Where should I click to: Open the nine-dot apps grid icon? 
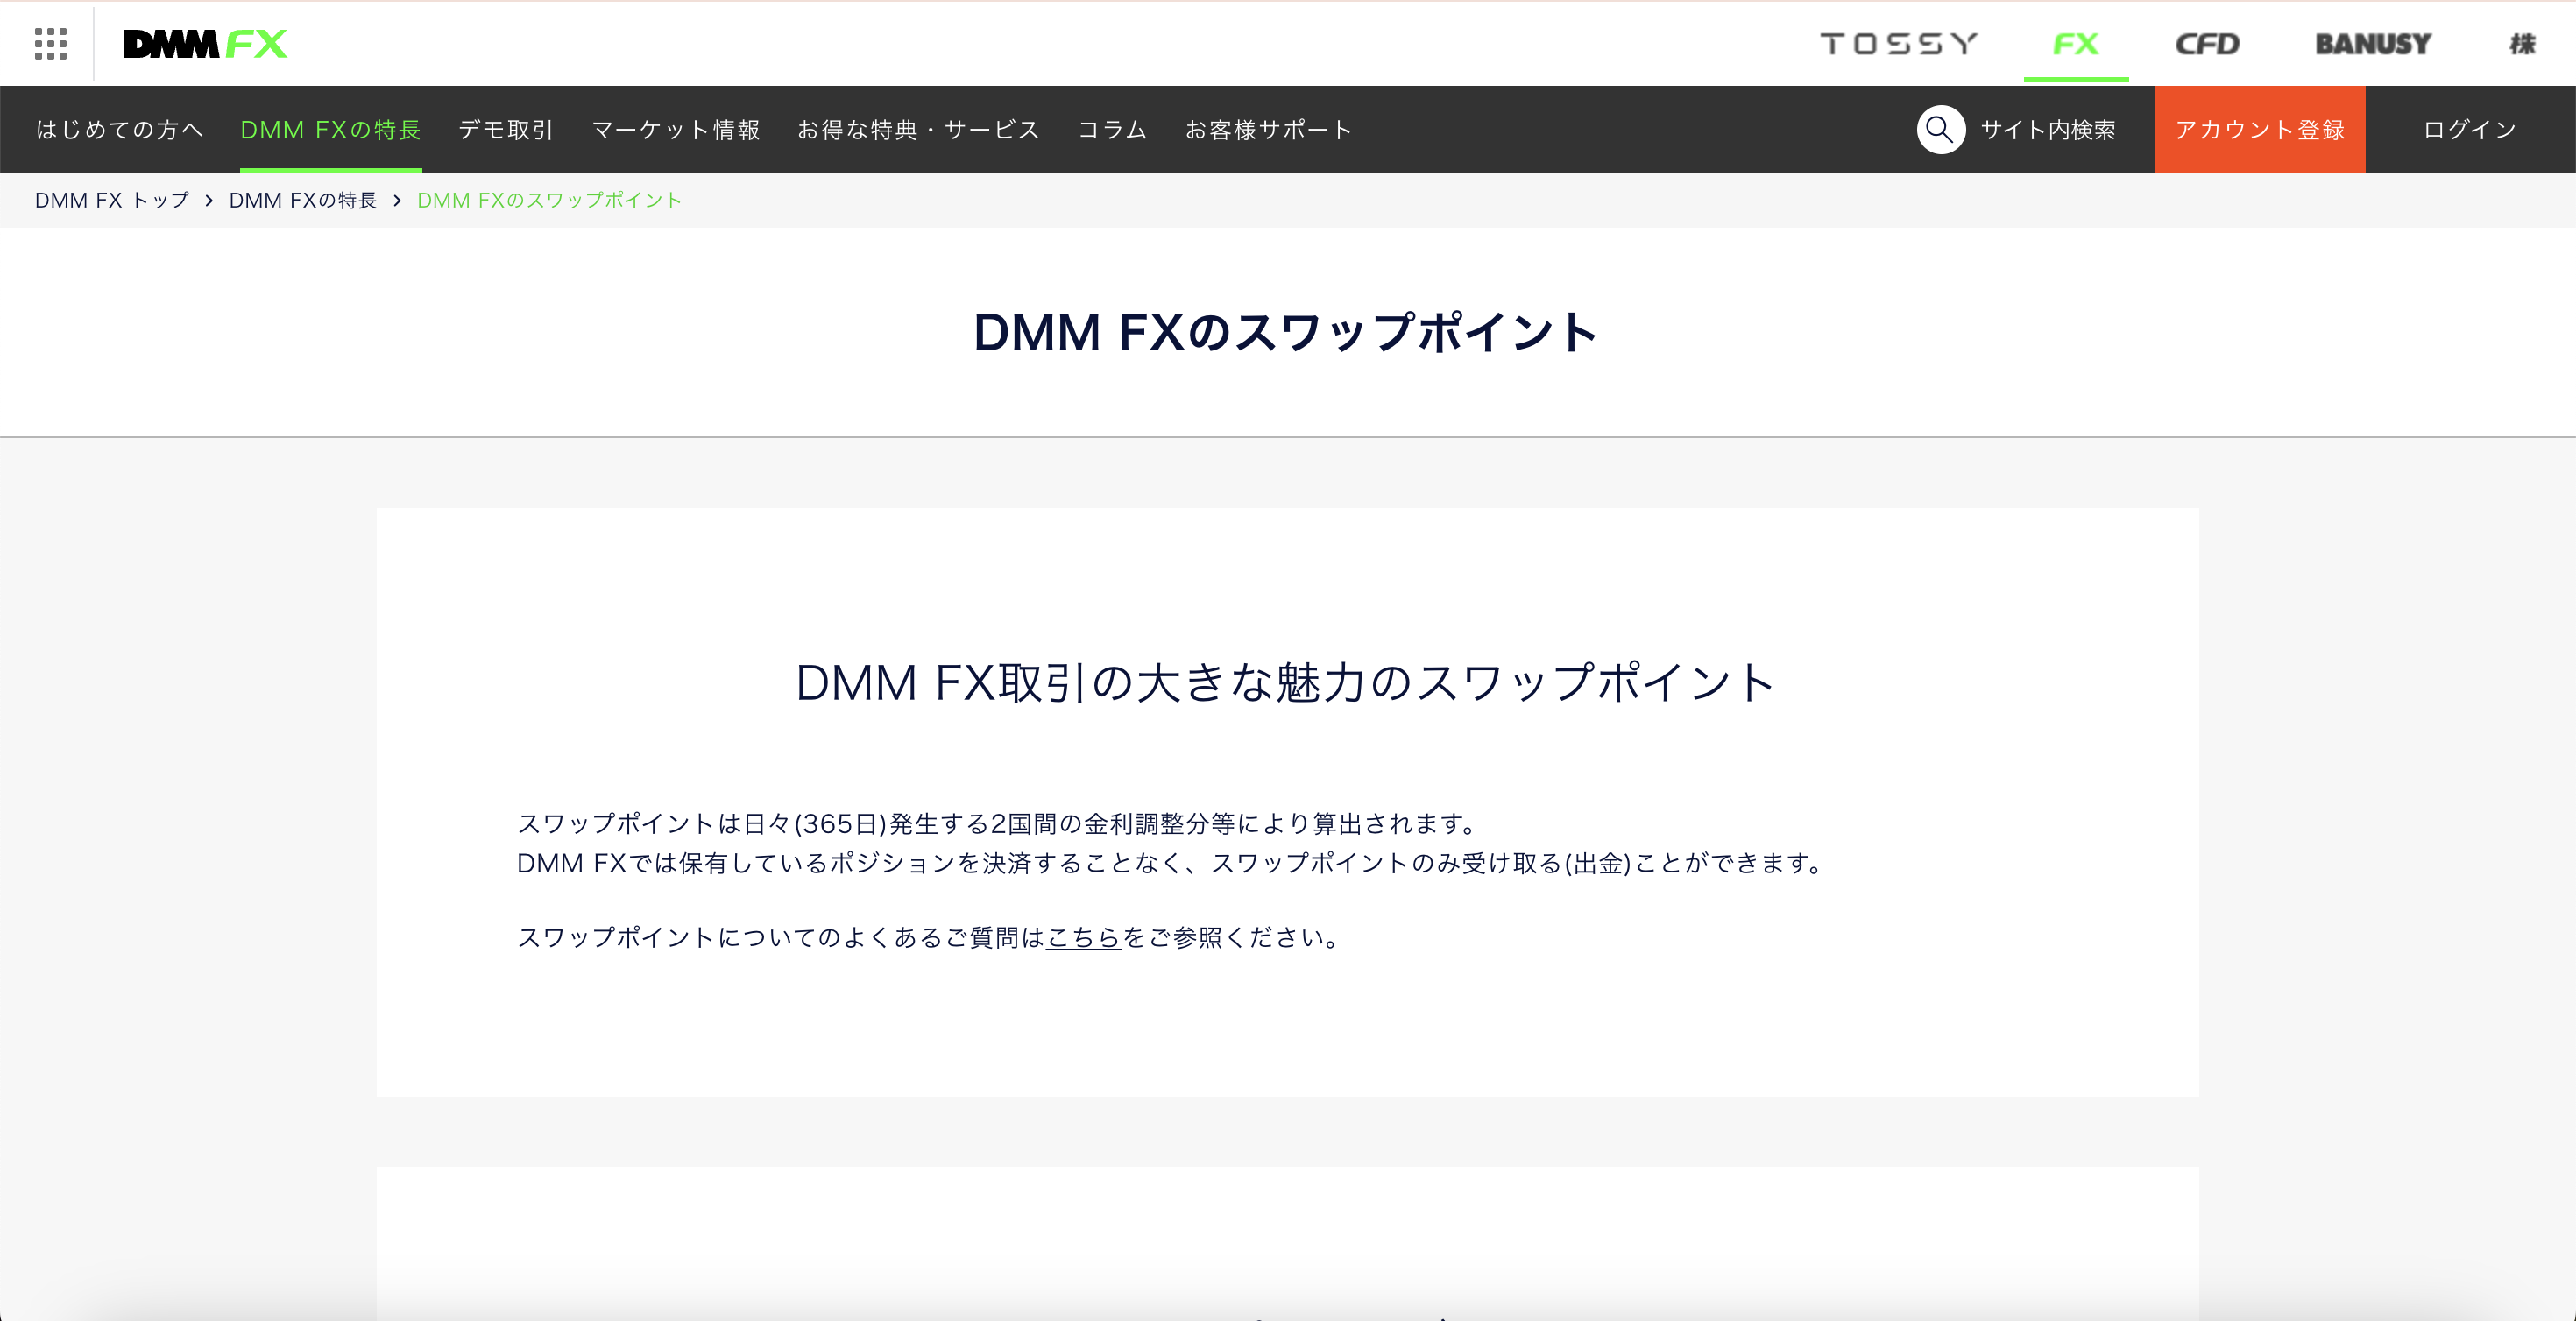pyautogui.click(x=50, y=44)
